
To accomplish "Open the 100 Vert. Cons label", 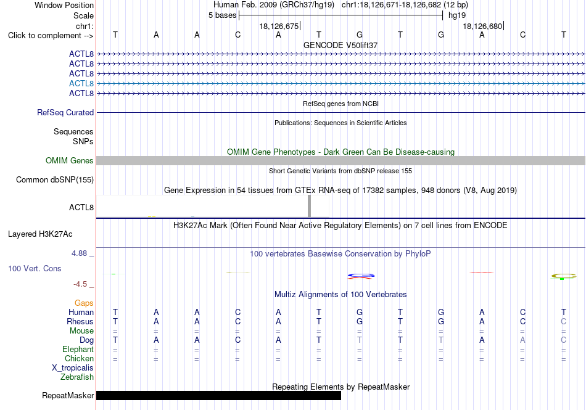I will (x=35, y=268).
